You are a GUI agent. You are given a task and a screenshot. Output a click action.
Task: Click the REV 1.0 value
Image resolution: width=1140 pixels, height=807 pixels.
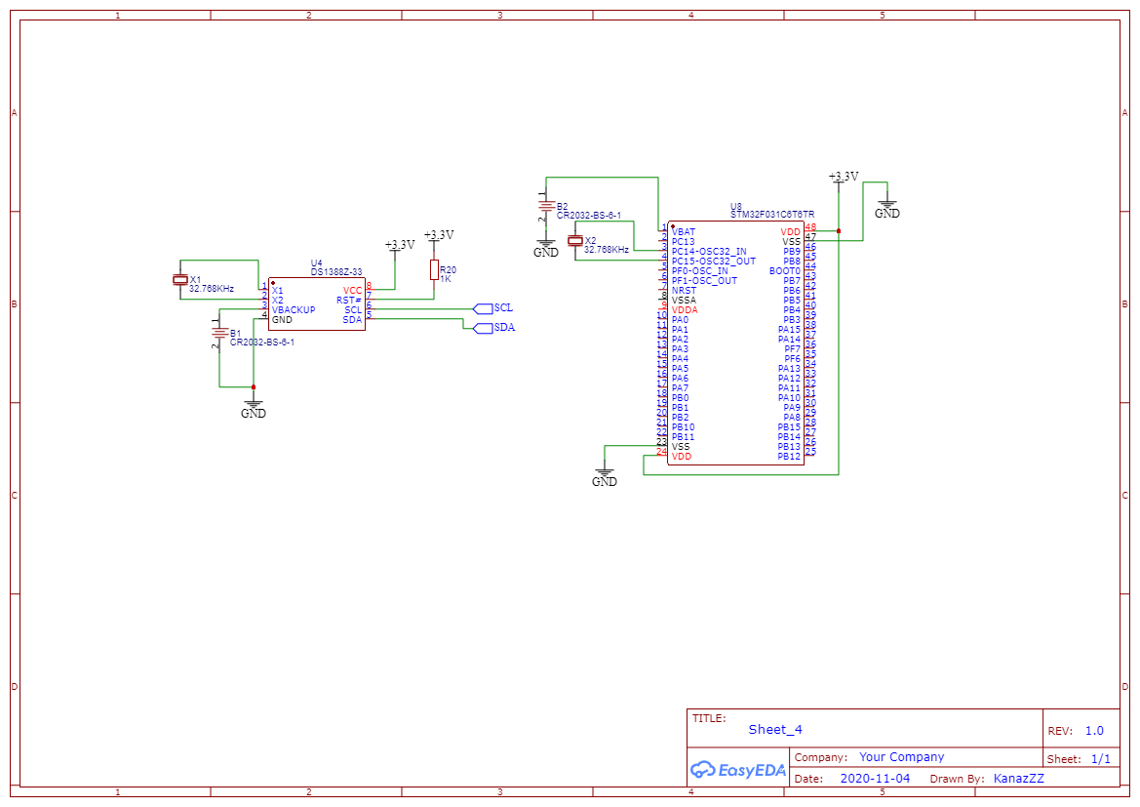[x=1094, y=731]
